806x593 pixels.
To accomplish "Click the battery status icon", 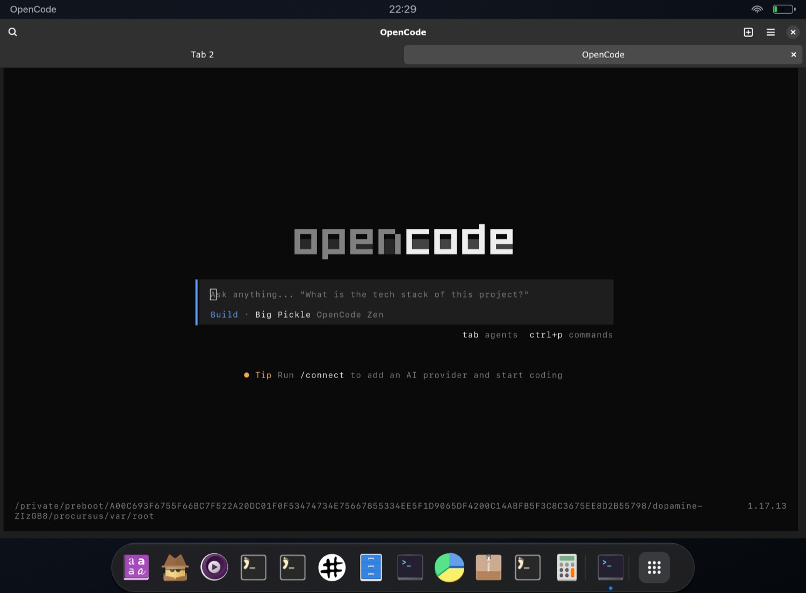I will 784,9.
